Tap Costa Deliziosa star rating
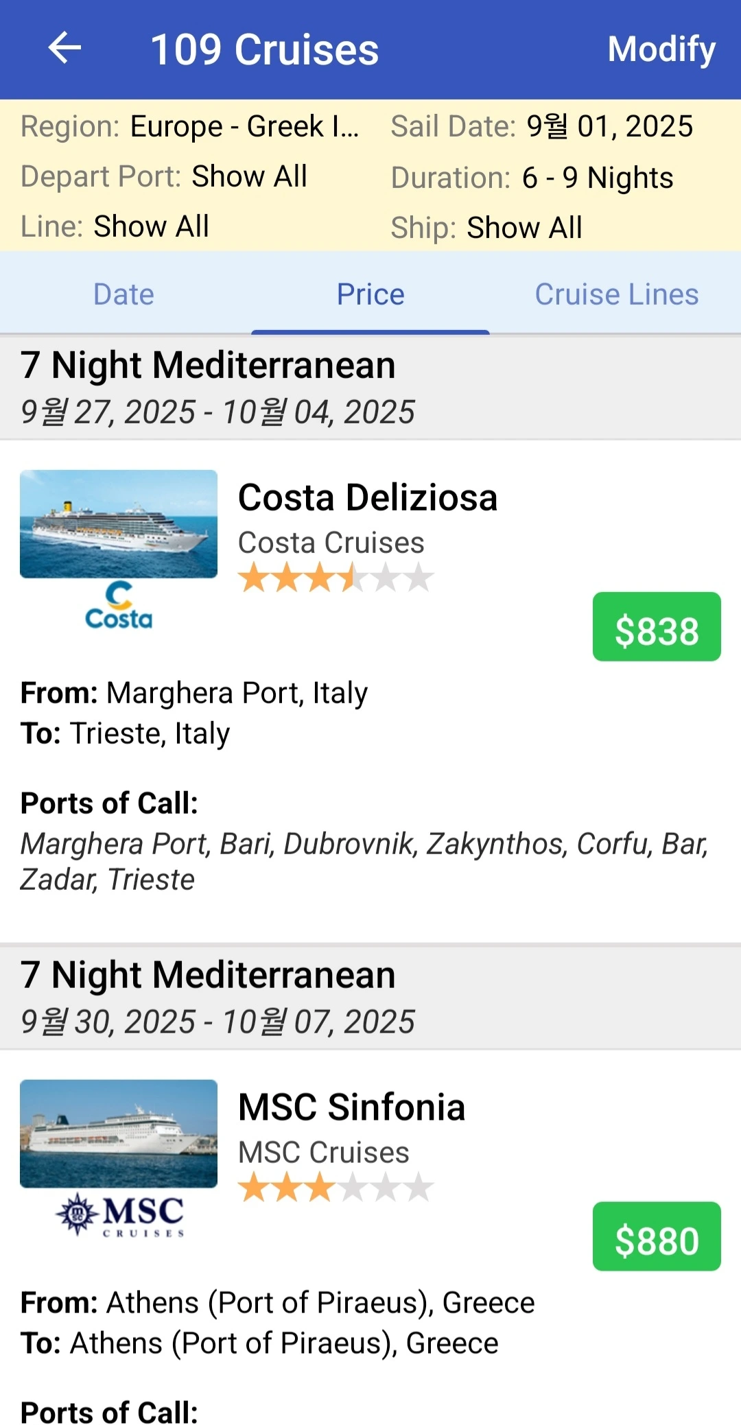 point(336,578)
